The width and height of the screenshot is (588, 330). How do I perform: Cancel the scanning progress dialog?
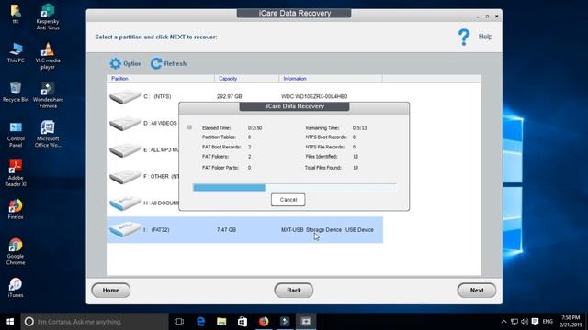[288, 200]
